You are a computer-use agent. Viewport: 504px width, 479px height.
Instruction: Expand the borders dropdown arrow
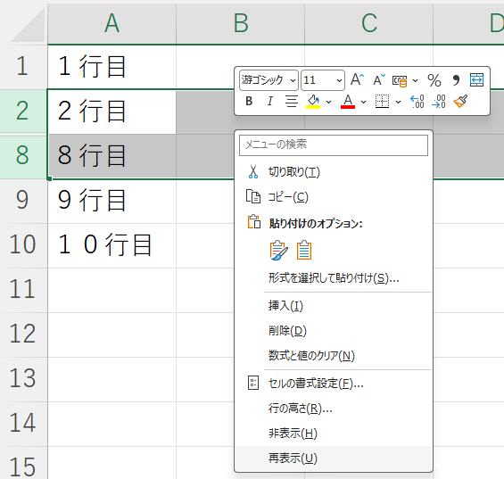point(398,103)
